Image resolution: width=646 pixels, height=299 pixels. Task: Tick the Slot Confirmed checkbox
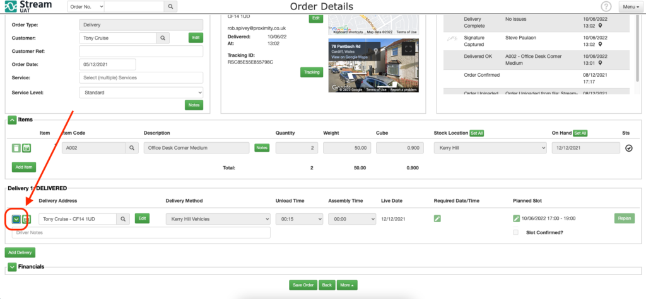tap(516, 232)
